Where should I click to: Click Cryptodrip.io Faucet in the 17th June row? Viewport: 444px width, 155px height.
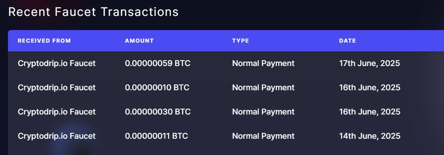(x=57, y=63)
